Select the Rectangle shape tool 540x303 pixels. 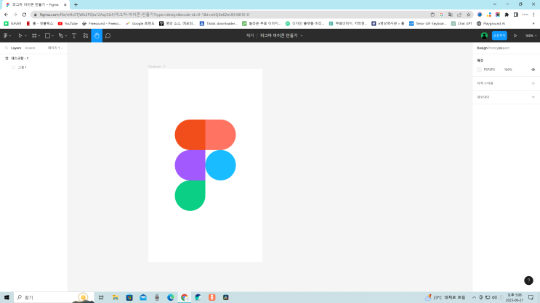pyautogui.click(x=47, y=36)
